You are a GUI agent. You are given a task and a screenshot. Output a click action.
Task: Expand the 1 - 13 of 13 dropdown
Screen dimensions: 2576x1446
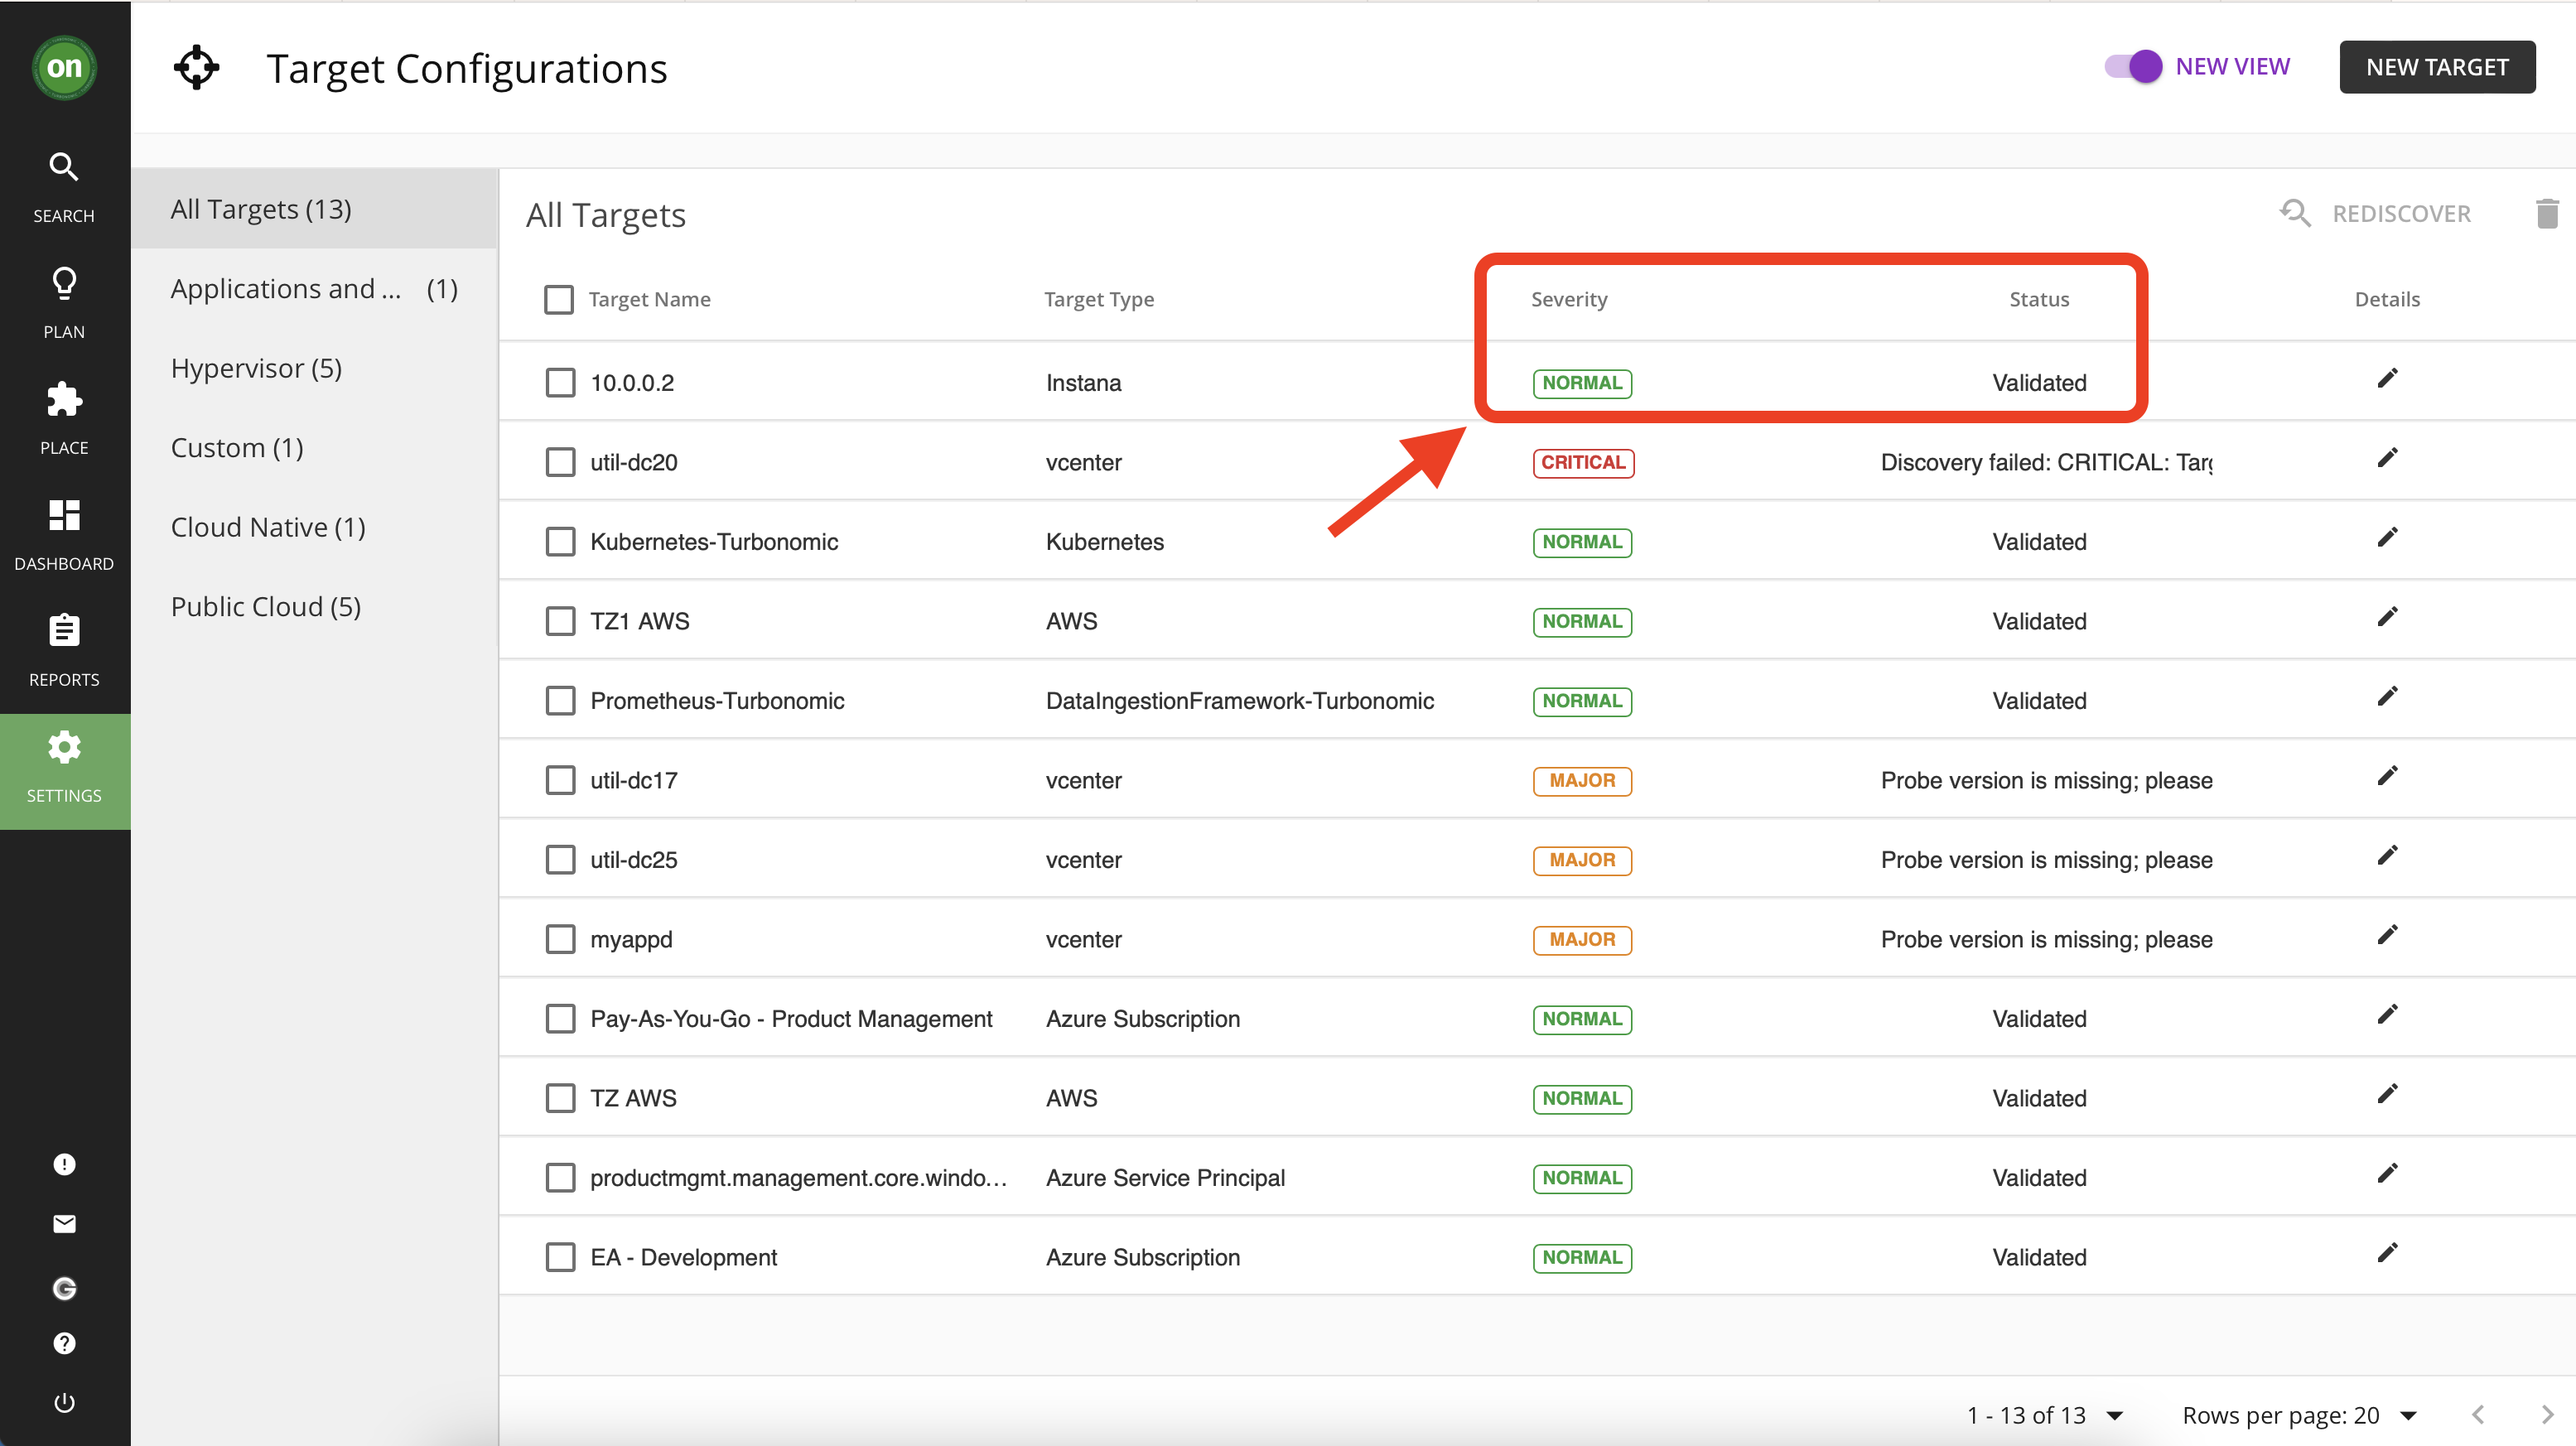[2114, 1415]
